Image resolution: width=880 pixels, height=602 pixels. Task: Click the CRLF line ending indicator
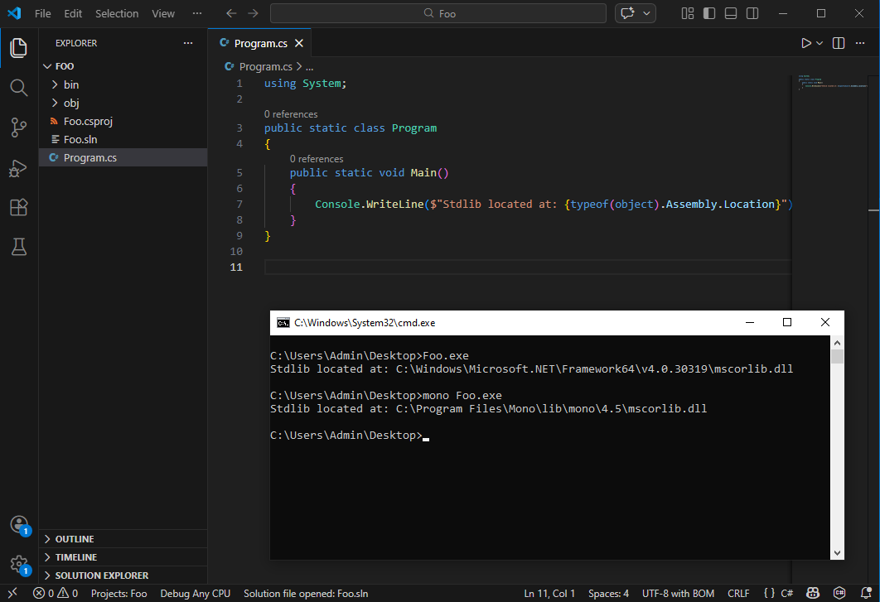coord(738,593)
